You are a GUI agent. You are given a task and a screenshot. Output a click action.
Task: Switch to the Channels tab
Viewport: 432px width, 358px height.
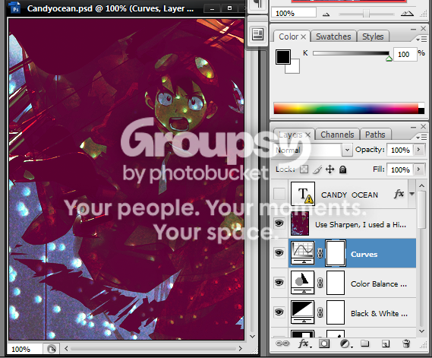[x=337, y=135]
